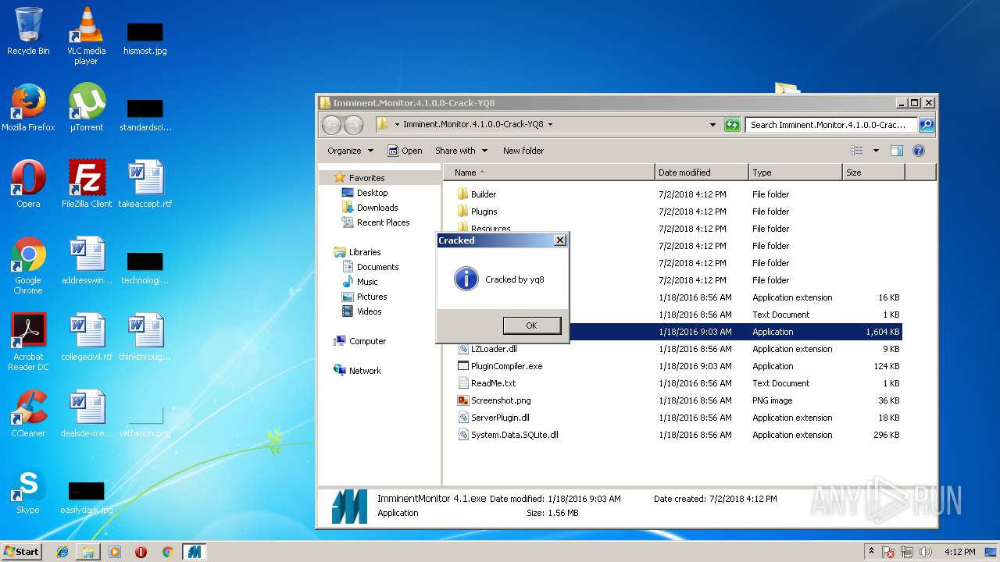Click the Start button
This screenshot has height=562, width=1000.
22,552
